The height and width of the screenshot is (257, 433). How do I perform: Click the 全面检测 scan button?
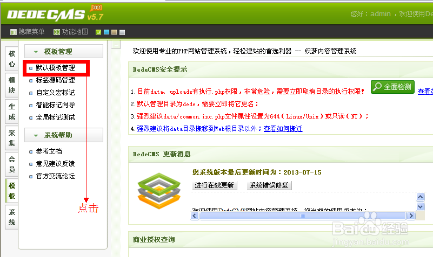tap(392, 87)
